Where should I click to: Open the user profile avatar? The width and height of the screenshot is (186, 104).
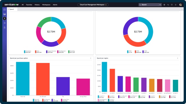pyautogui.click(x=180, y=5)
